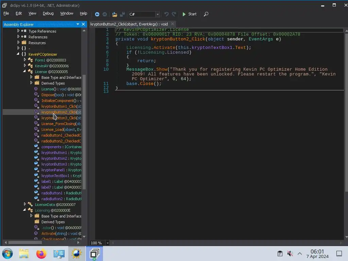Open File Explorer from the taskbar
Image resolution: width=348 pixels, height=261 pixels.
pos(24,254)
